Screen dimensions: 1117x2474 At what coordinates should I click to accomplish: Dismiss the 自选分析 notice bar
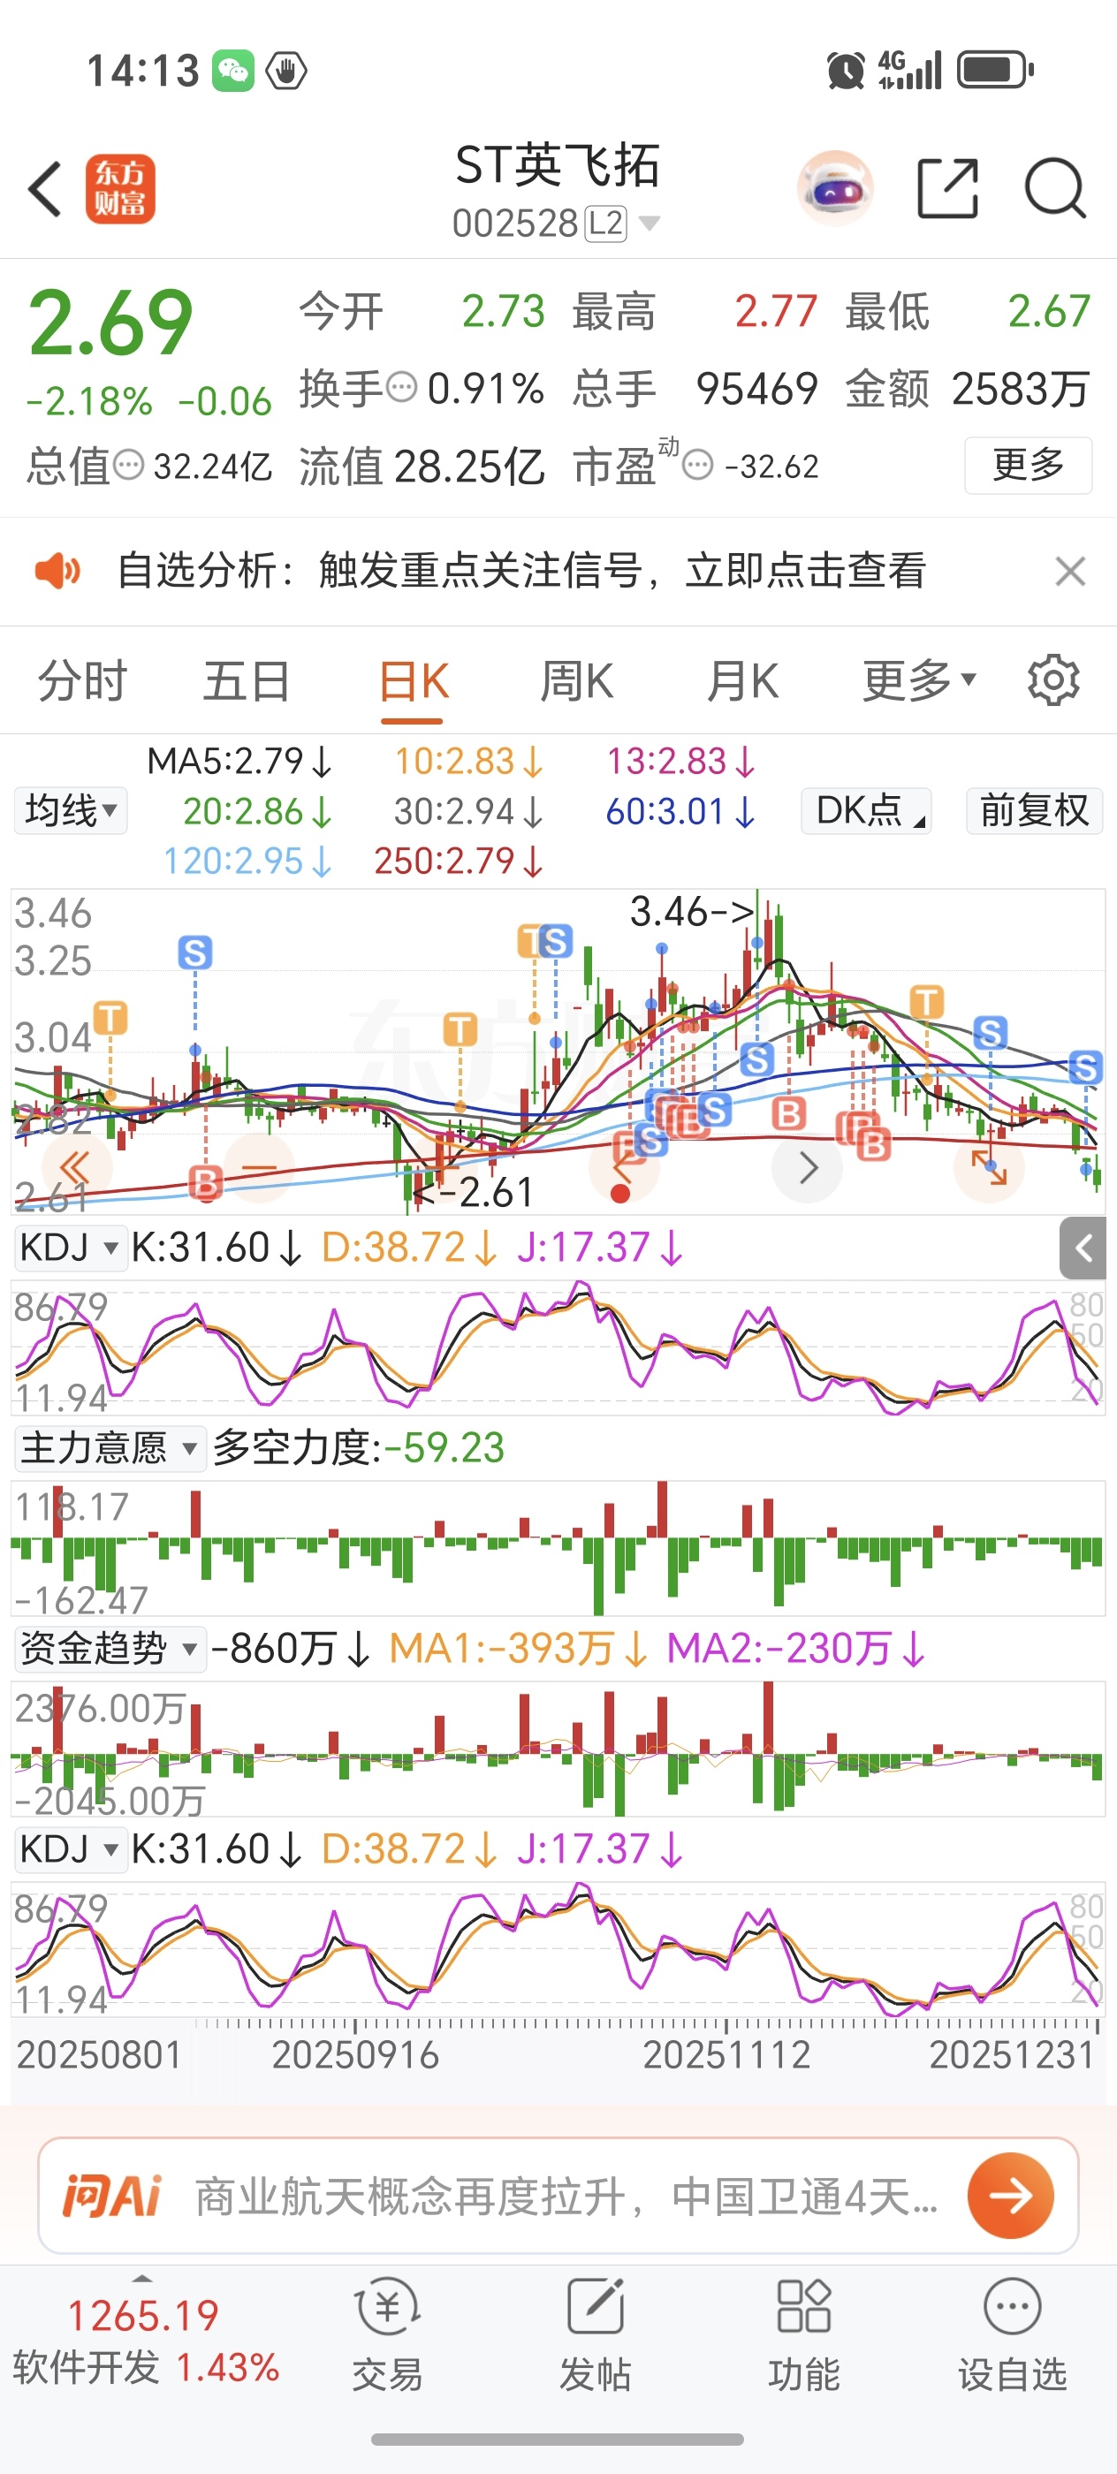(1070, 572)
